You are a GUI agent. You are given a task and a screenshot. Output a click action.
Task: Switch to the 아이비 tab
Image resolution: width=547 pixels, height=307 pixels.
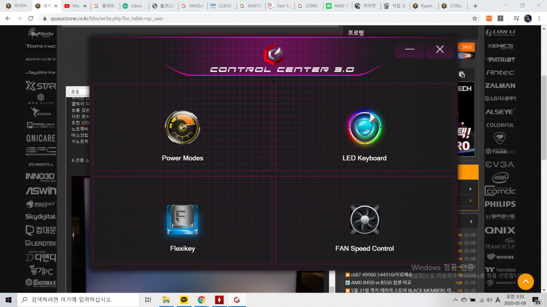[17, 6]
